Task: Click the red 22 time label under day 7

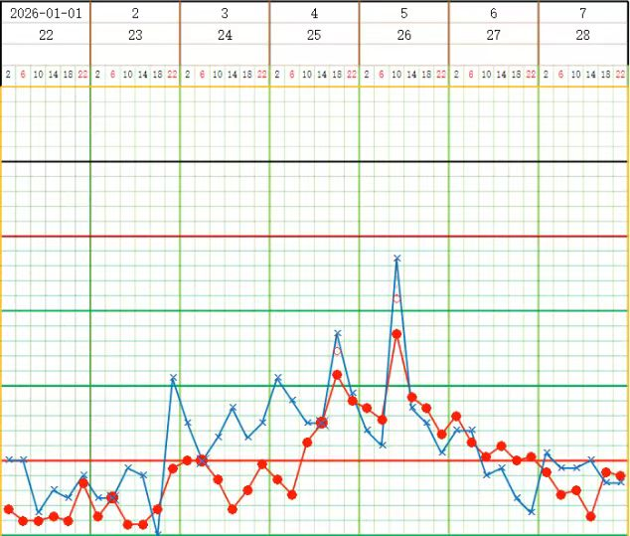Action: pos(621,74)
